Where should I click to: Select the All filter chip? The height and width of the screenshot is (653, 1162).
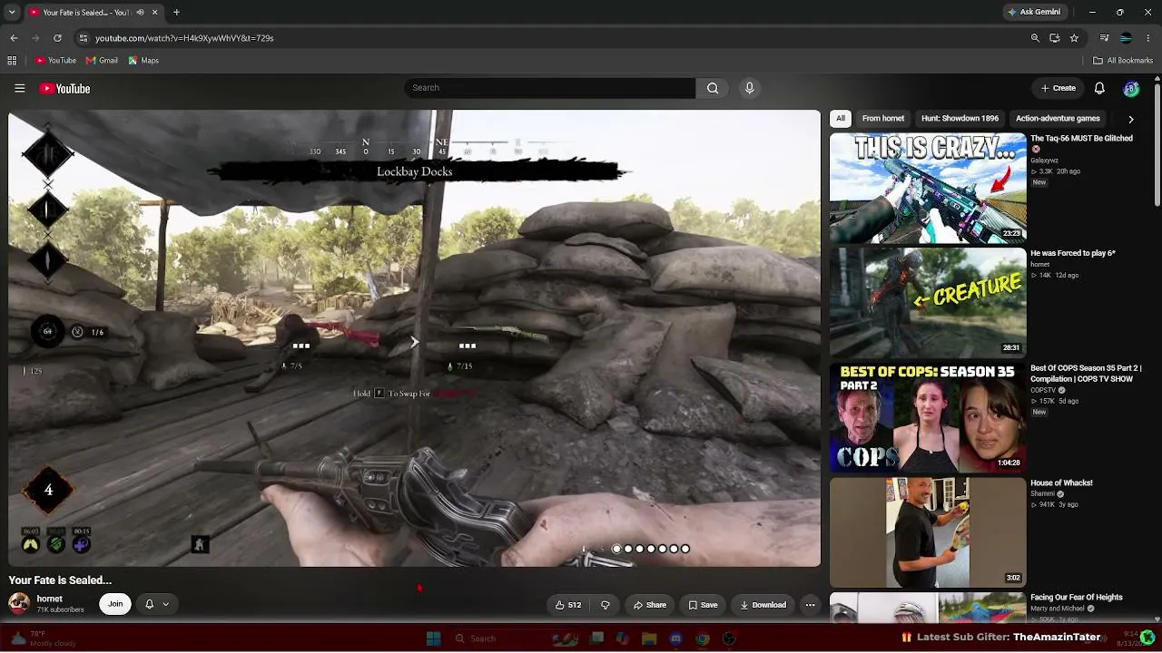coord(841,119)
